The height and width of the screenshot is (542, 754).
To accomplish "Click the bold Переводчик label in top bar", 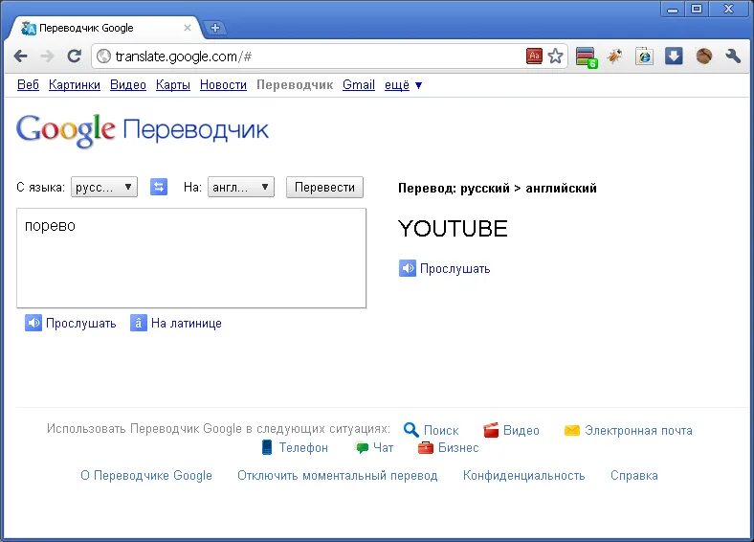I will click(295, 84).
